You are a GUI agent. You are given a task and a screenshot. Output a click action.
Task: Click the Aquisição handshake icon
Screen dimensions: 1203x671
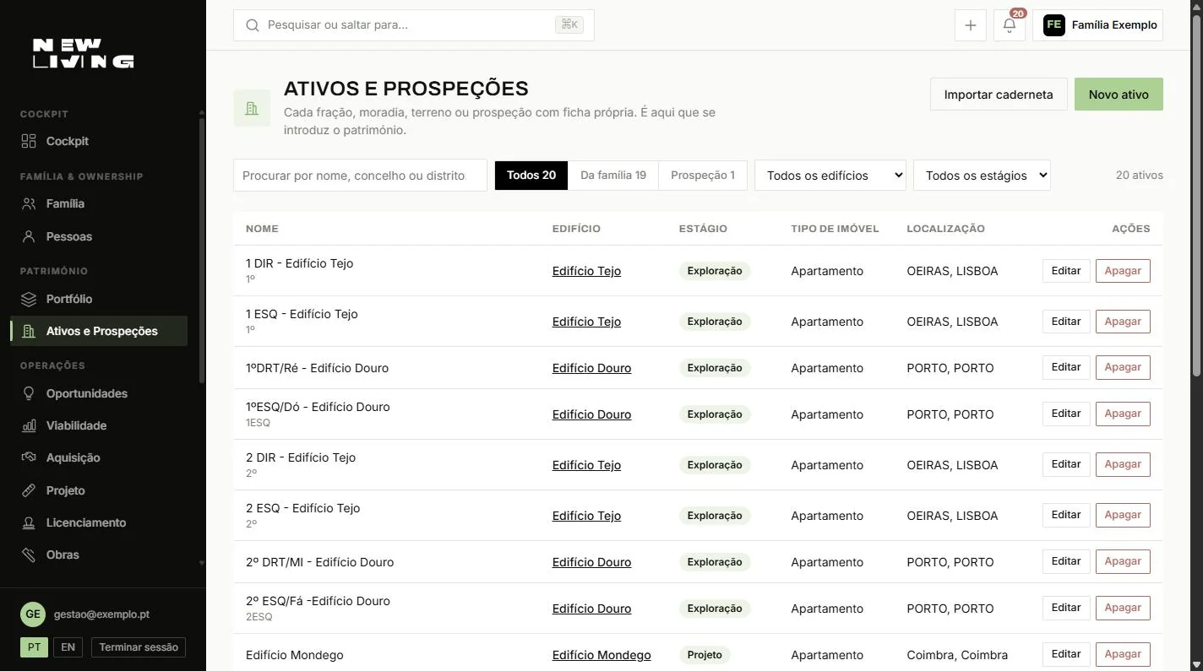tap(29, 457)
